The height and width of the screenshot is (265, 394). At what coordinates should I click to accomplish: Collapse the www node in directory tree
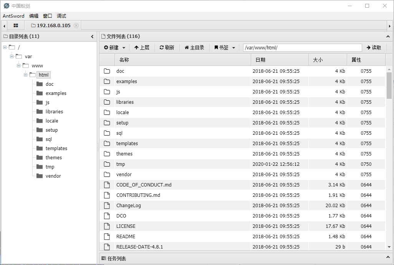click(x=18, y=65)
